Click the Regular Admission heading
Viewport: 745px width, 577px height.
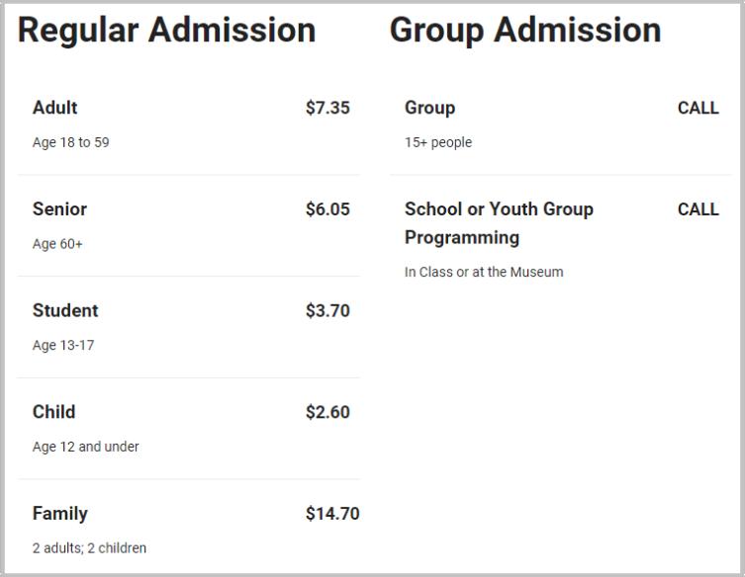166,30
